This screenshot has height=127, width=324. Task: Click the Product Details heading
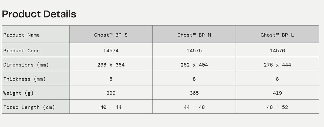tap(39, 14)
